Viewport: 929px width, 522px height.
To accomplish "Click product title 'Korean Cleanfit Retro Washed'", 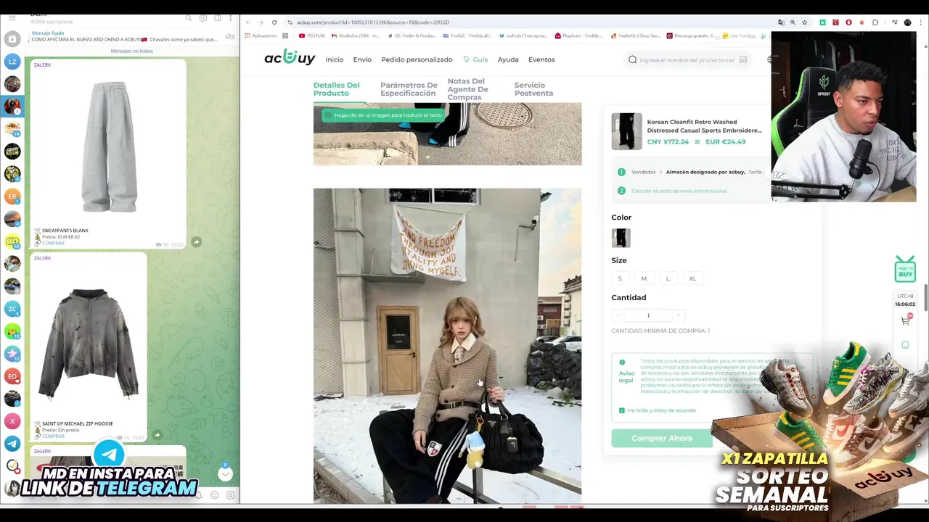I will (704, 126).
